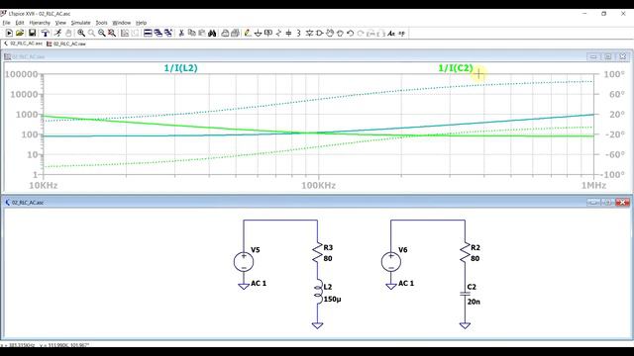Click the Close all windows icon
This screenshot has height=356, width=634.
(x=168, y=33)
